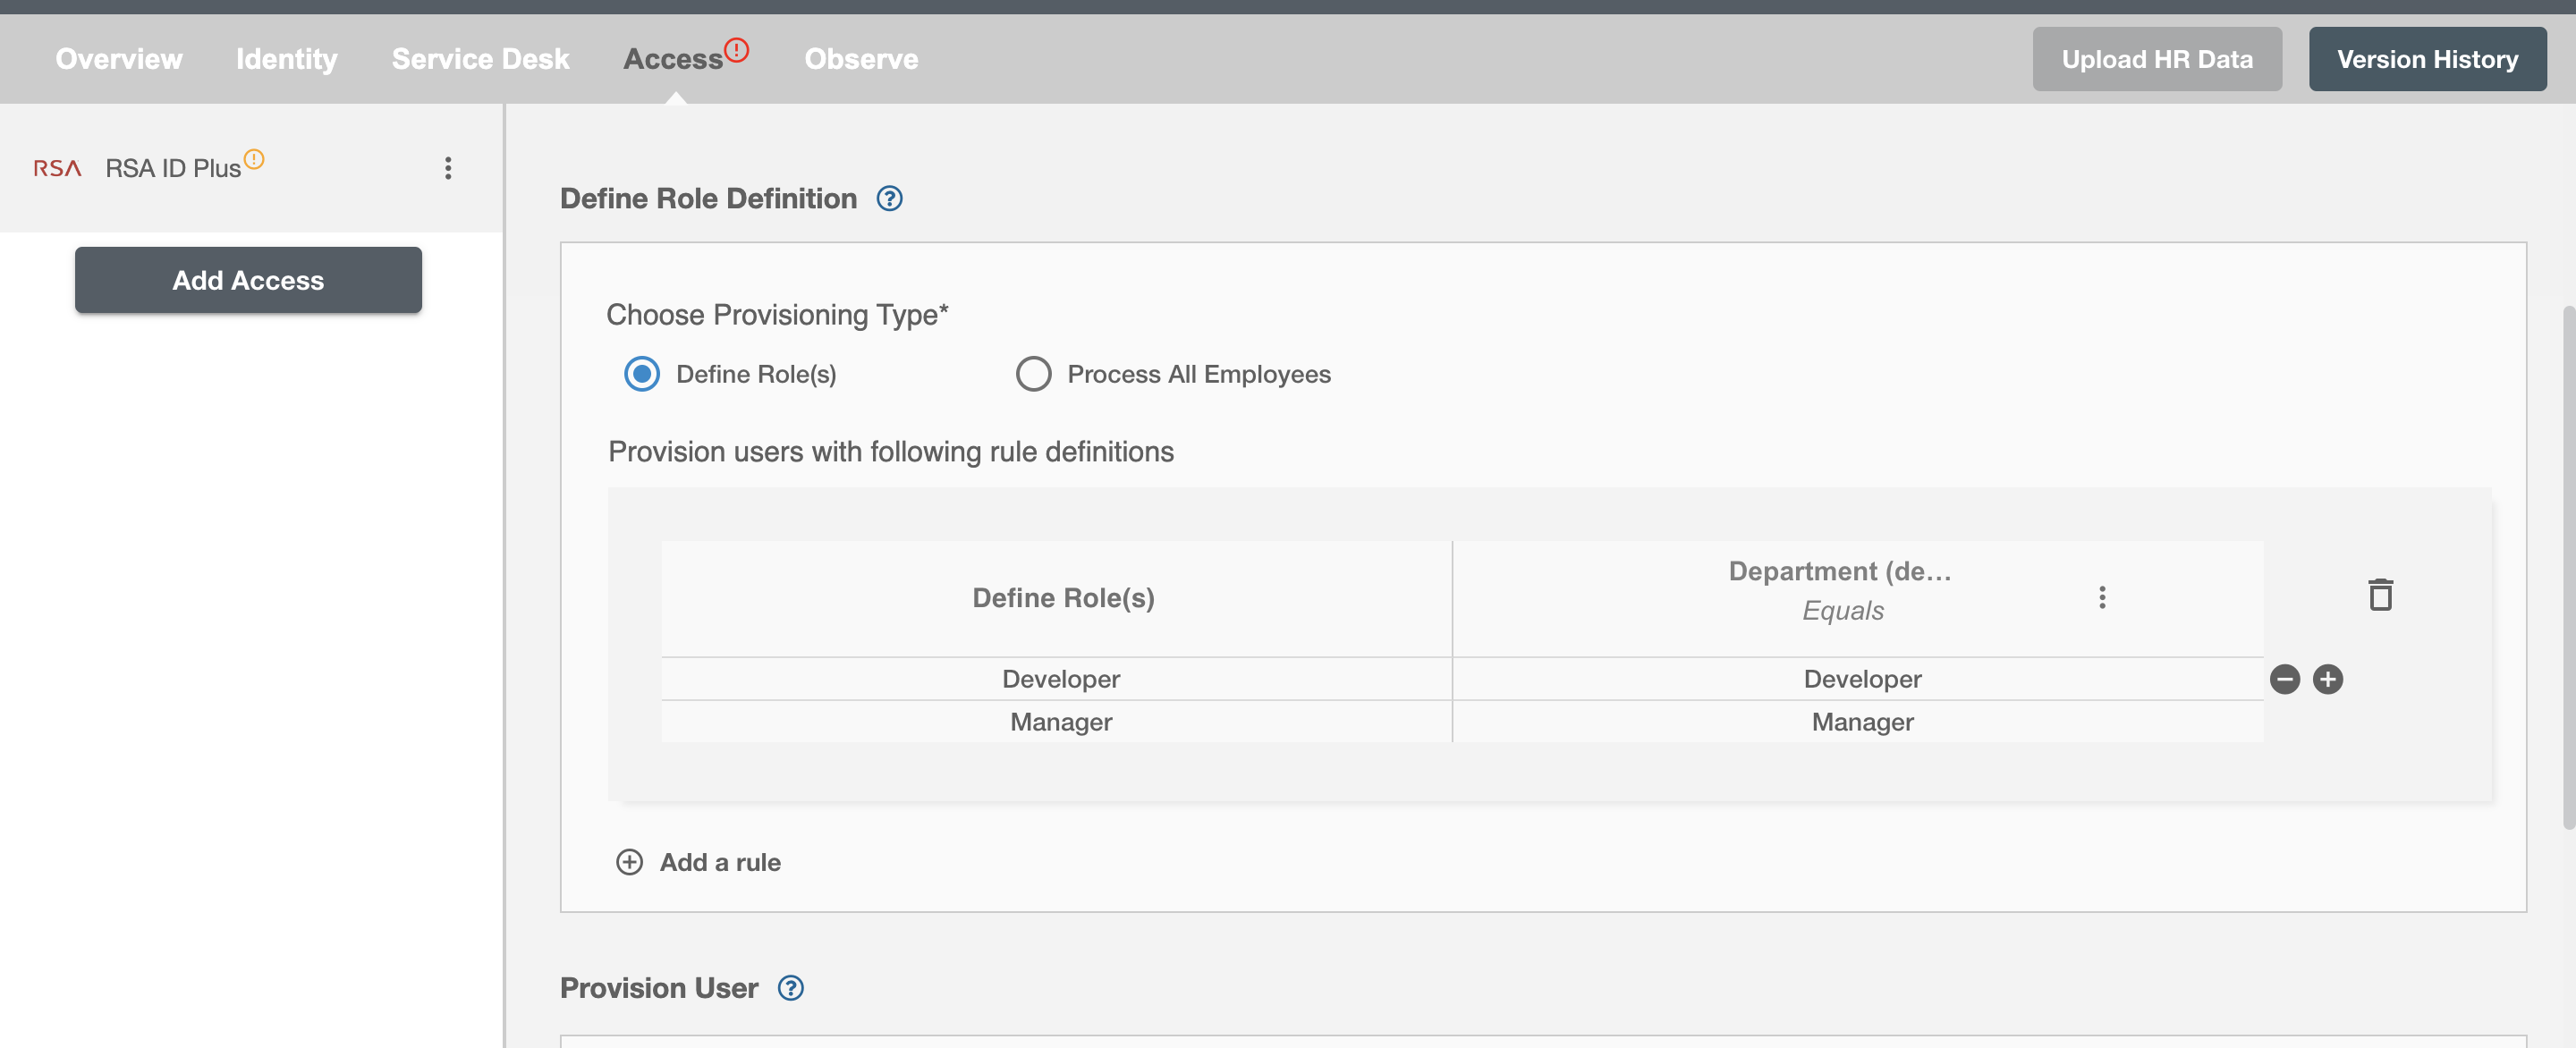The width and height of the screenshot is (2576, 1048).
Task: Select the Access tab
Action: tap(673, 60)
